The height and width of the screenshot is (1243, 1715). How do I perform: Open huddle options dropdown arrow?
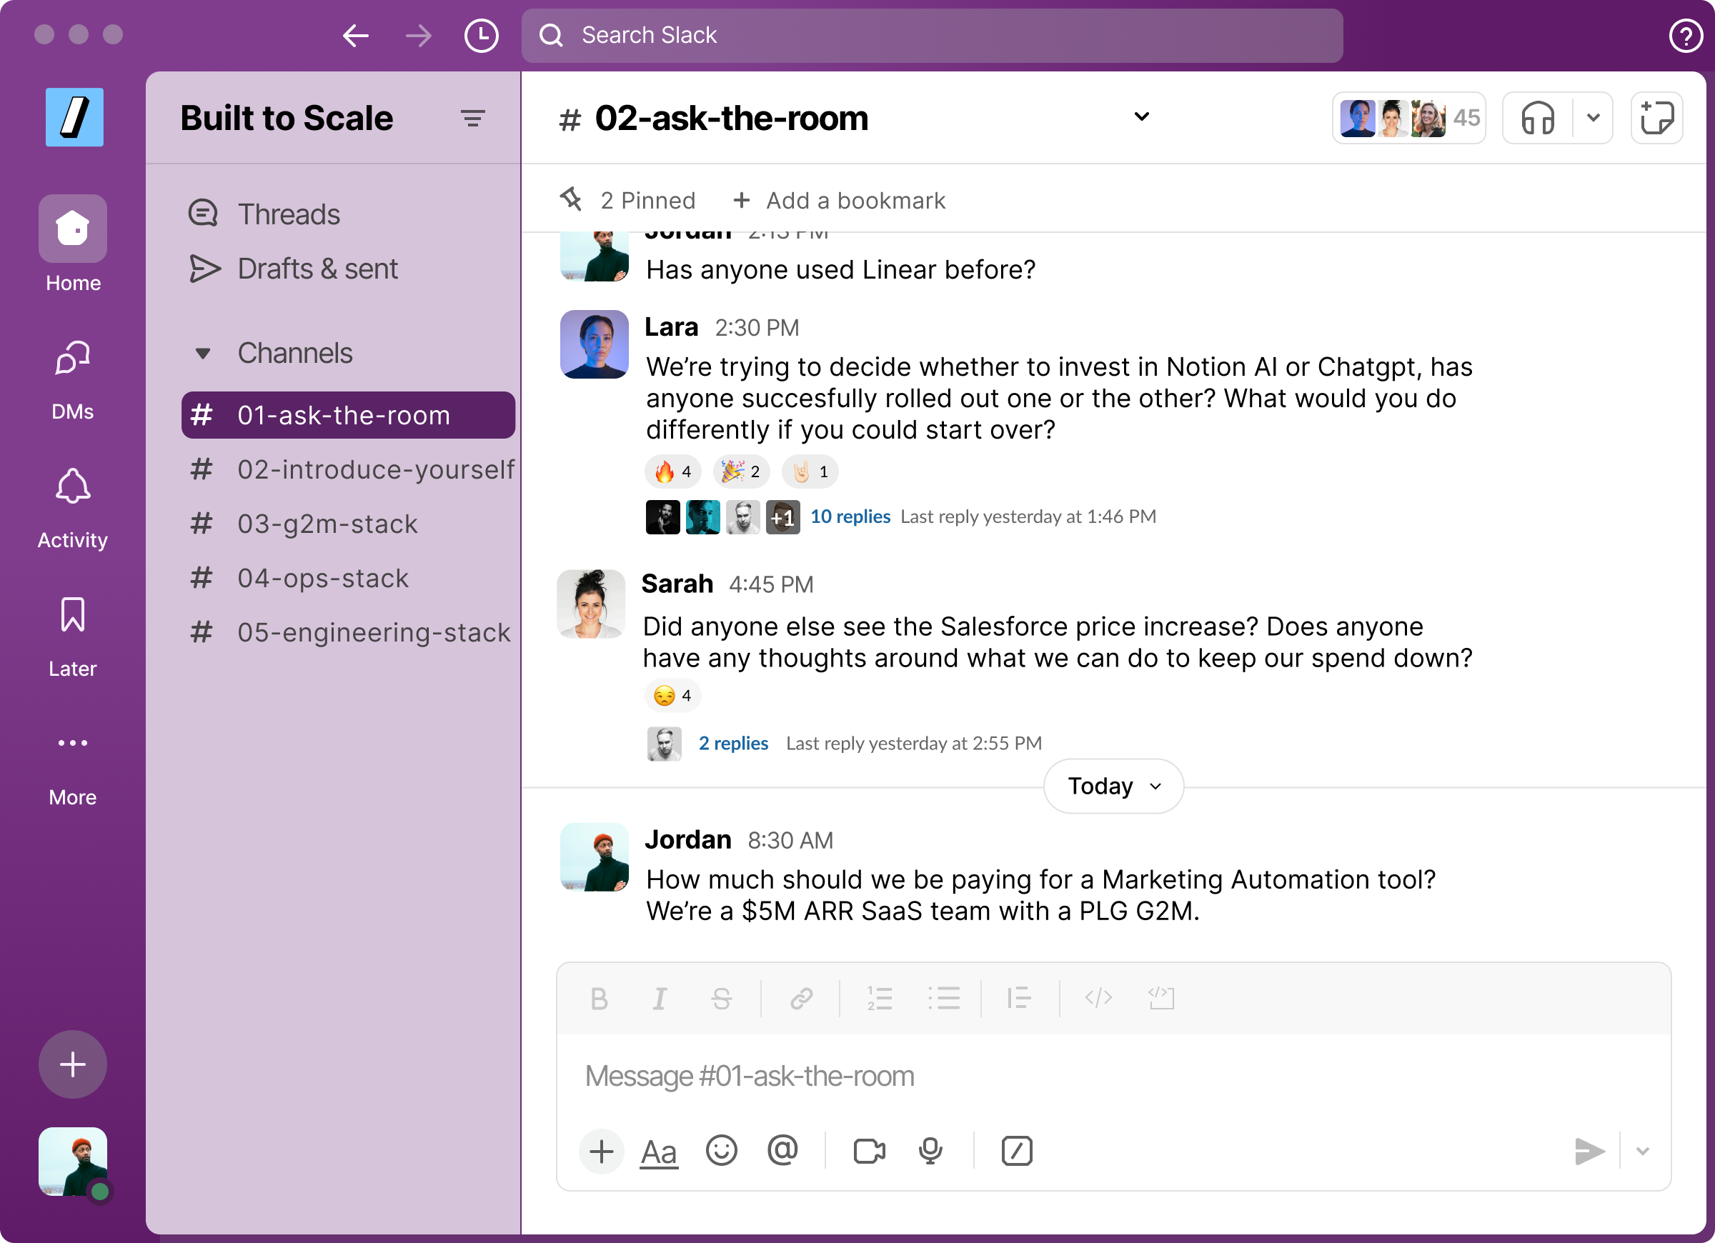pyautogui.click(x=1594, y=118)
